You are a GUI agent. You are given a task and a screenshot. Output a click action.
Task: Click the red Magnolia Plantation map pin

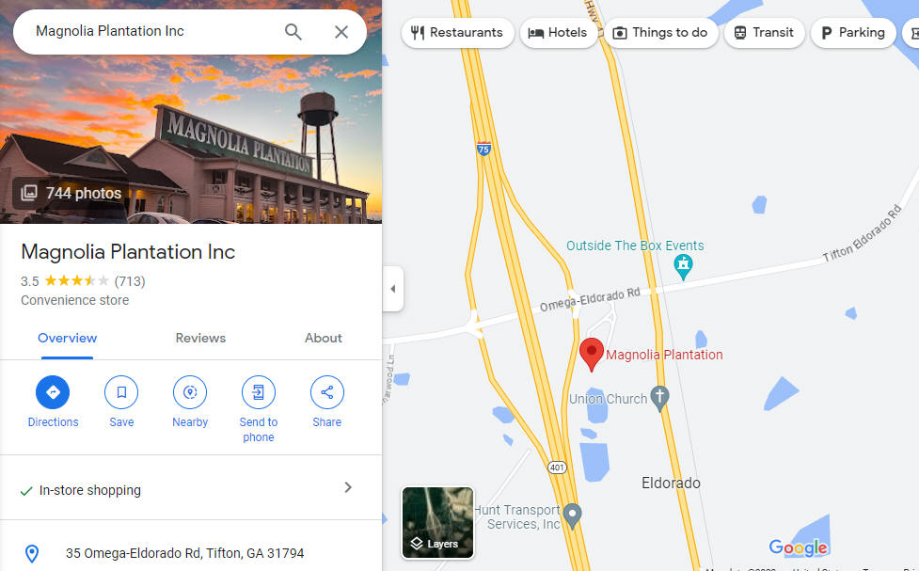(x=592, y=354)
